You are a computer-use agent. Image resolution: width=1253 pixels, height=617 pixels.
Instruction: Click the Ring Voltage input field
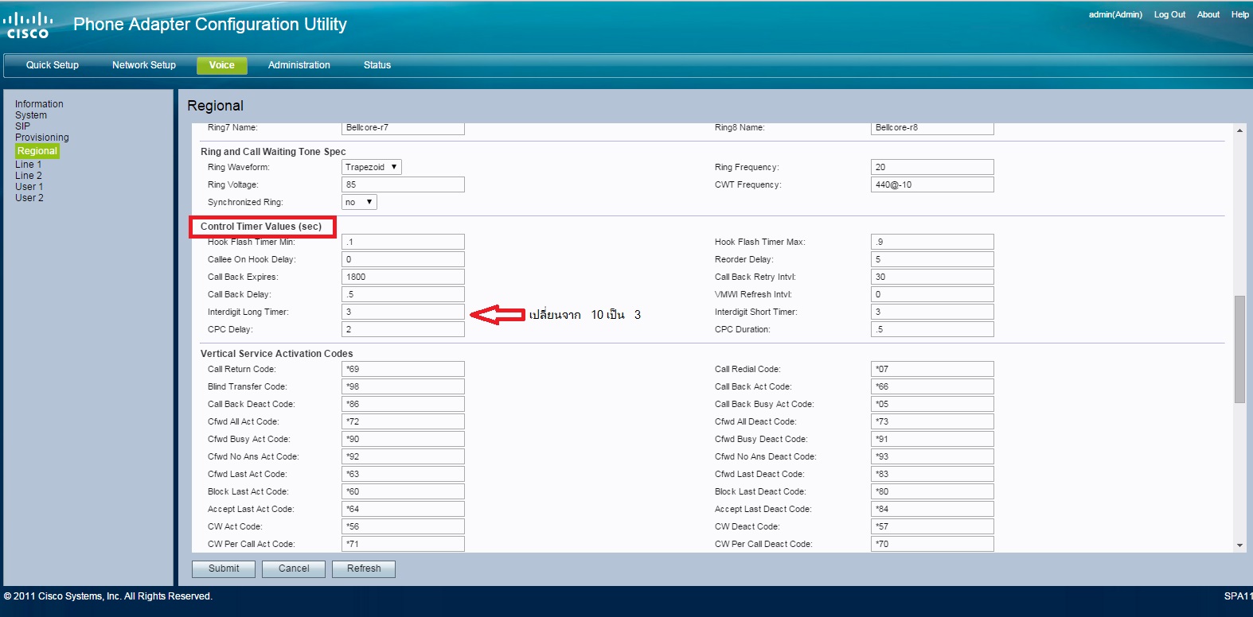click(x=403, y=184)
